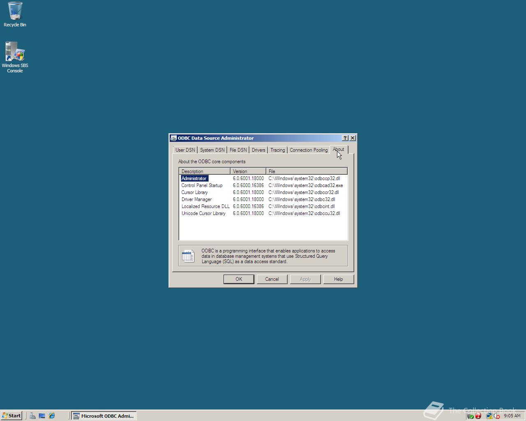Click the Safely Remove Hardware tray icon
Screen dimensions: 526x421
tap(471, 416)
